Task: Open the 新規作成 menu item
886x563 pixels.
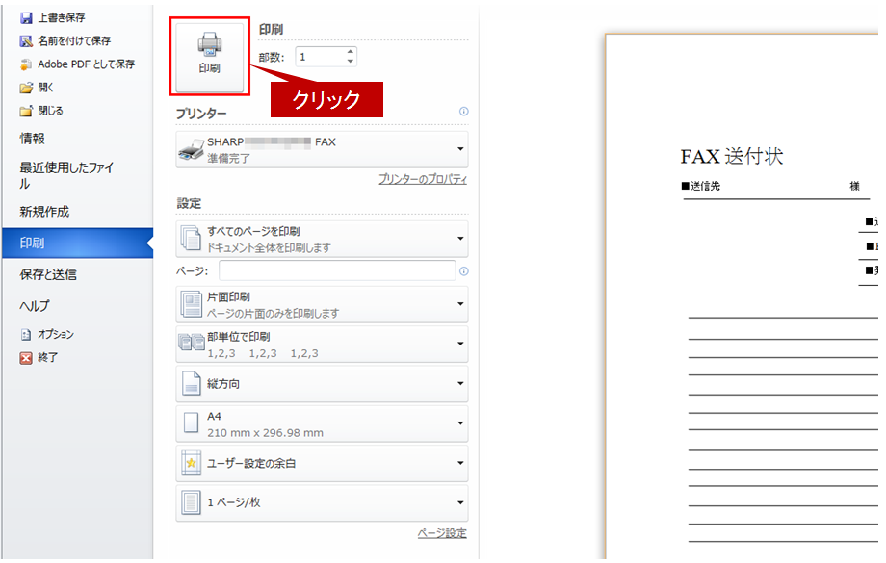Action: [44, 212]
